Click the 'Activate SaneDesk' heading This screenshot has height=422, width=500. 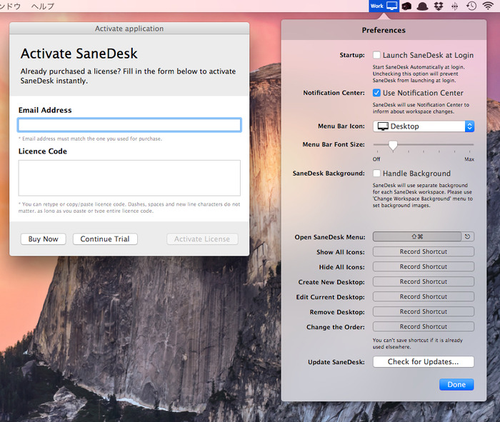(x=79, y=54)
